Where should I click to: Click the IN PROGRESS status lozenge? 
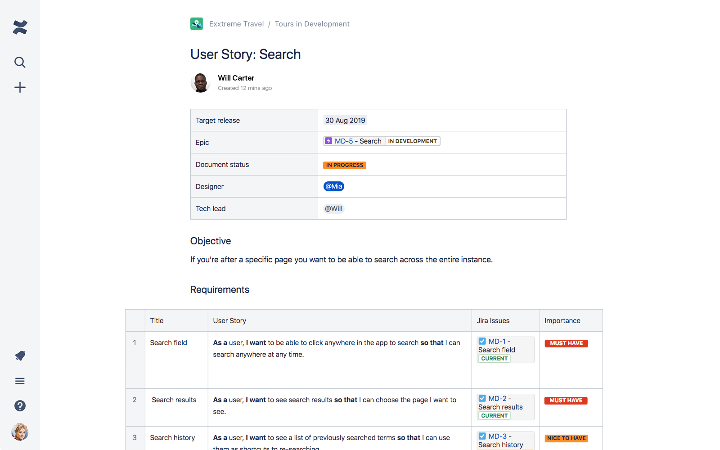point(345,165)
